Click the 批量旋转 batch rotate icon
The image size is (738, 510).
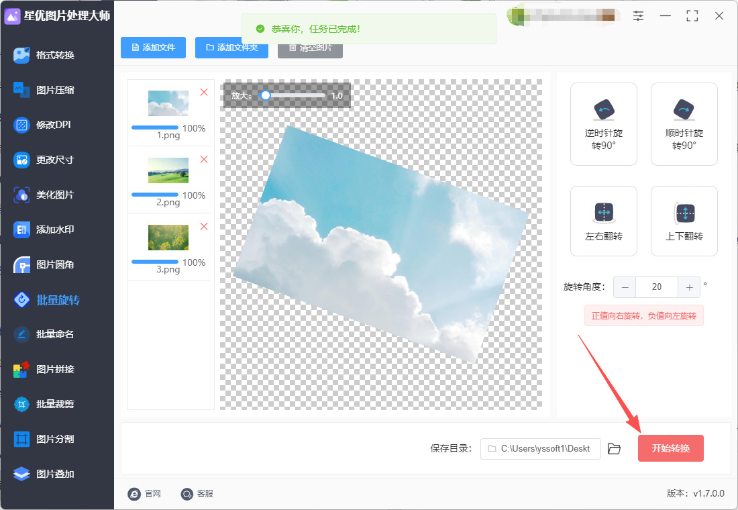[x=21, y=299]
